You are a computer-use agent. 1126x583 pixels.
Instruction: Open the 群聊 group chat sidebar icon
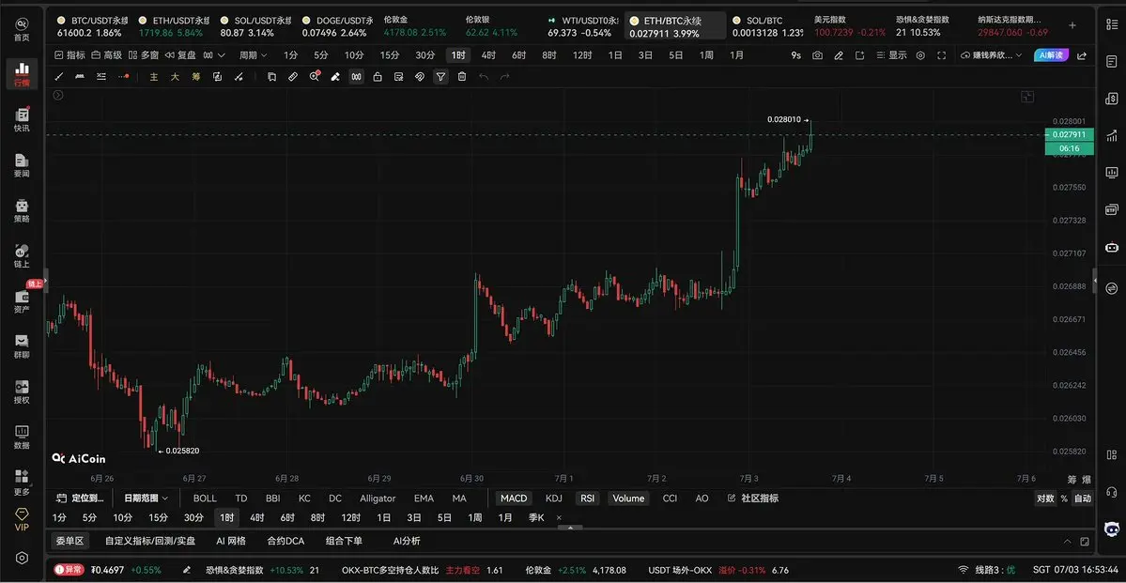pyautogui.click(x=22, y=346)
